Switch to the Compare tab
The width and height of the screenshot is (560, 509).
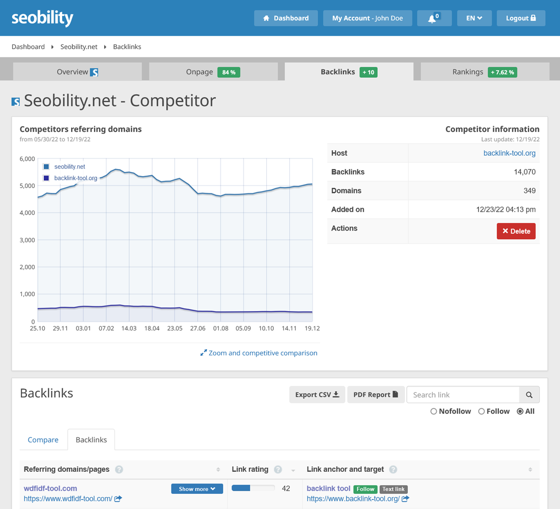pos(43,439)
